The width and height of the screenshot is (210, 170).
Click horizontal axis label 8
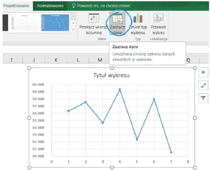pyautogui.click(x=188, y=162)
